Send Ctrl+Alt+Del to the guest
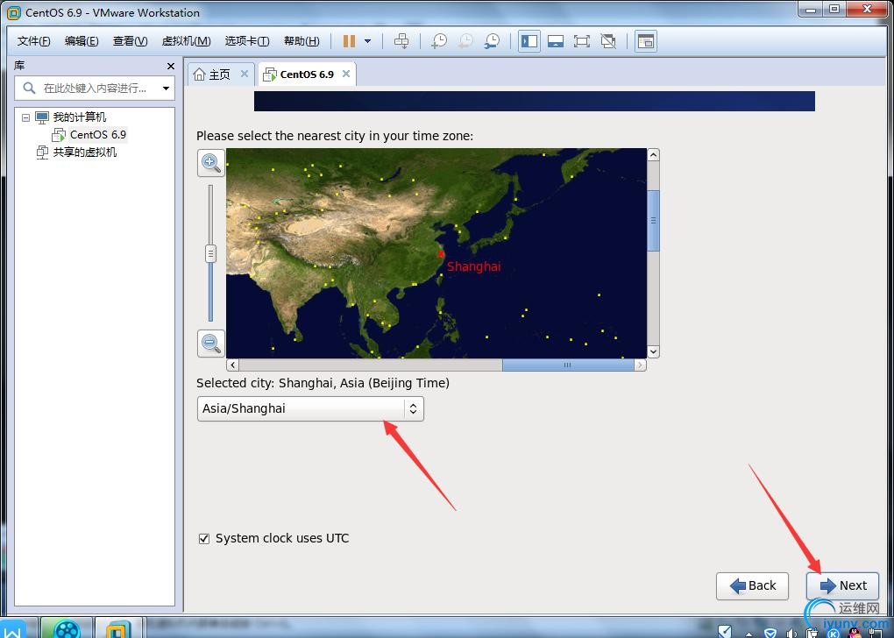 401,41
